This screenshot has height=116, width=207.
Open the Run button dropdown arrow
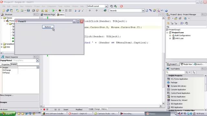(x=56, y=10)
